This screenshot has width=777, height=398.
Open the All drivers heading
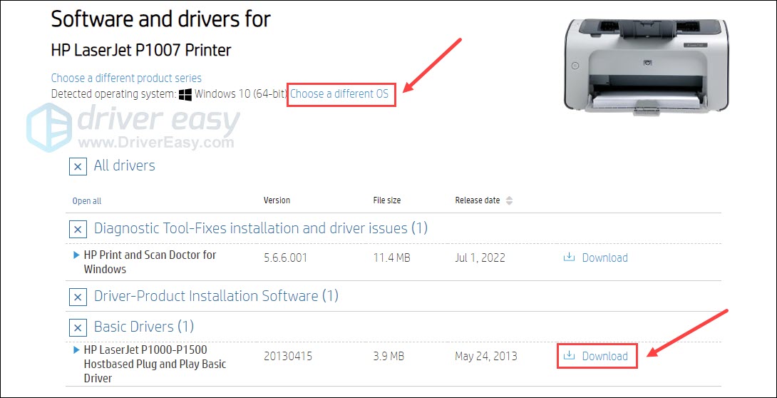pos(124,165)
